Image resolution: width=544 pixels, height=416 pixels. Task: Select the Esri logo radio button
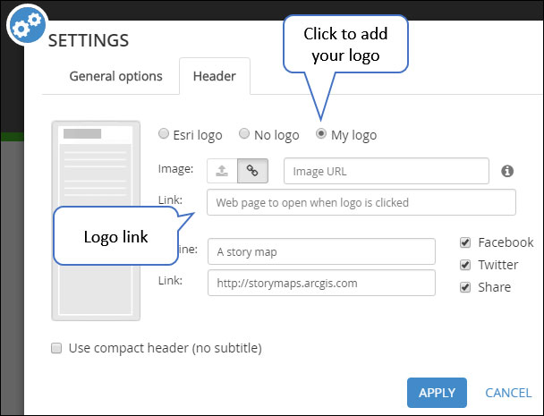(163, 135)
